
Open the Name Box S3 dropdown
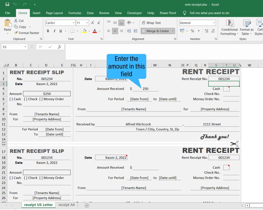click(25, 47)
